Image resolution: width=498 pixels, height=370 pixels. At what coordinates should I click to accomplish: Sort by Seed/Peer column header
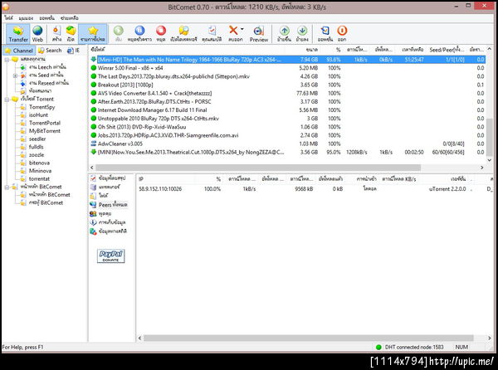pyautogui.click(x=447, y=50)
